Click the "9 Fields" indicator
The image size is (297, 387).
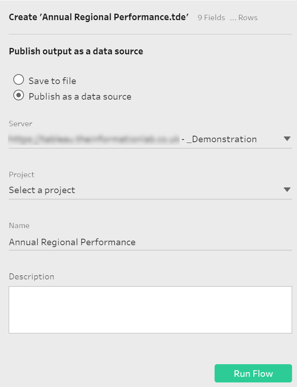212,18
